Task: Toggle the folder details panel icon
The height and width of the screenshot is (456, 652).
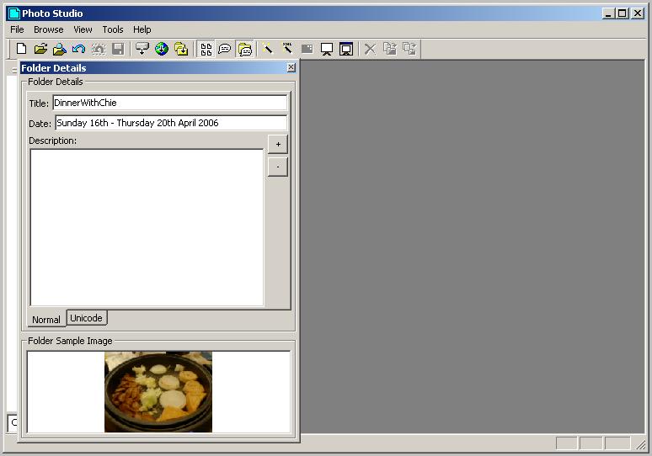Action: coord(245,49)
